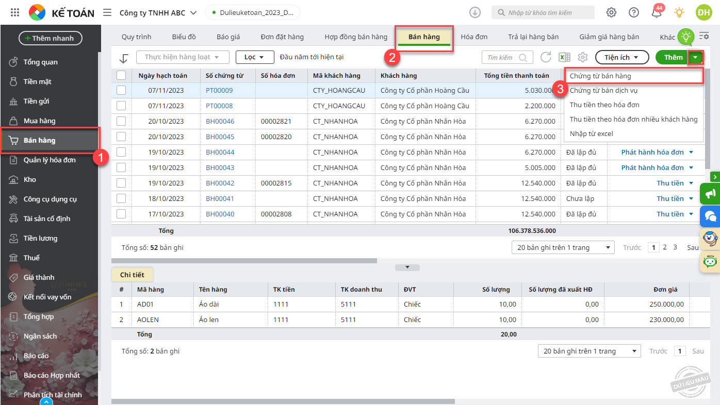The image size is (720, 405).
Task: Tick the checkbox for voucher BH00044
Action: 121,152
